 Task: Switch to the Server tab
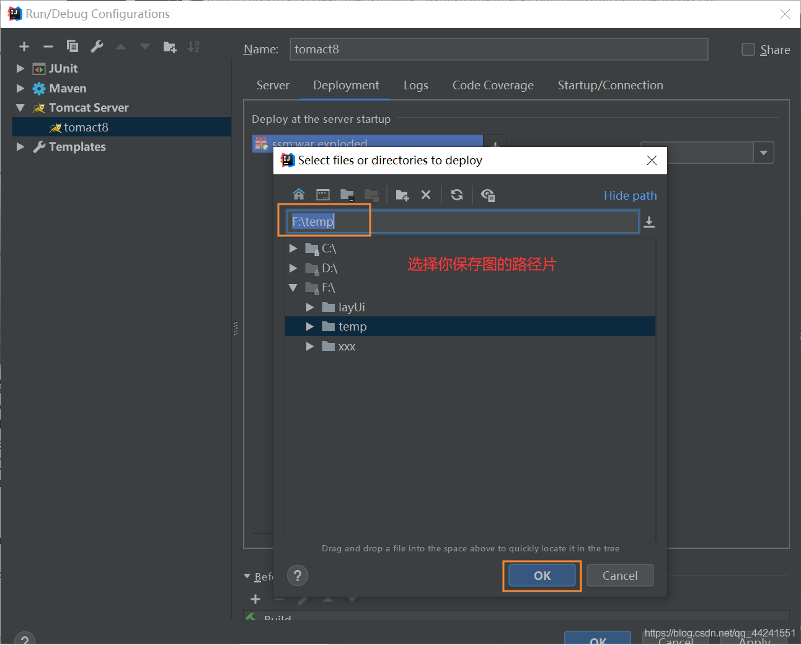[x=273, y=86]
